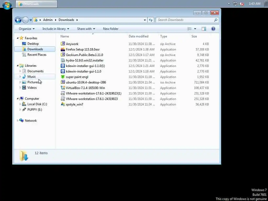Expand the Documents library

click(20, 71)
